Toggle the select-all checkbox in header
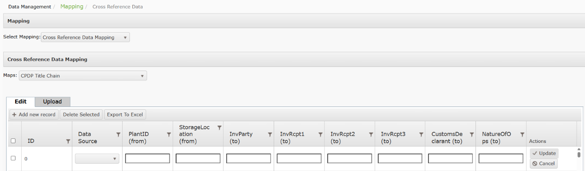 click(x=13, y=141)
